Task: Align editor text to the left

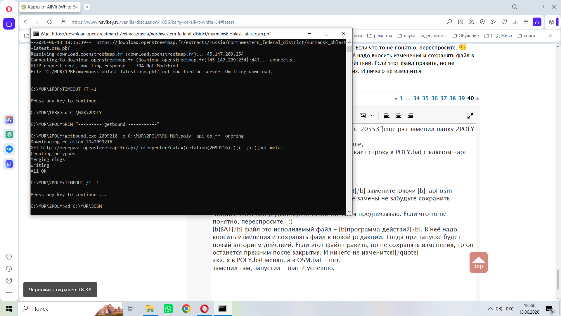Action: click(387, 116)
